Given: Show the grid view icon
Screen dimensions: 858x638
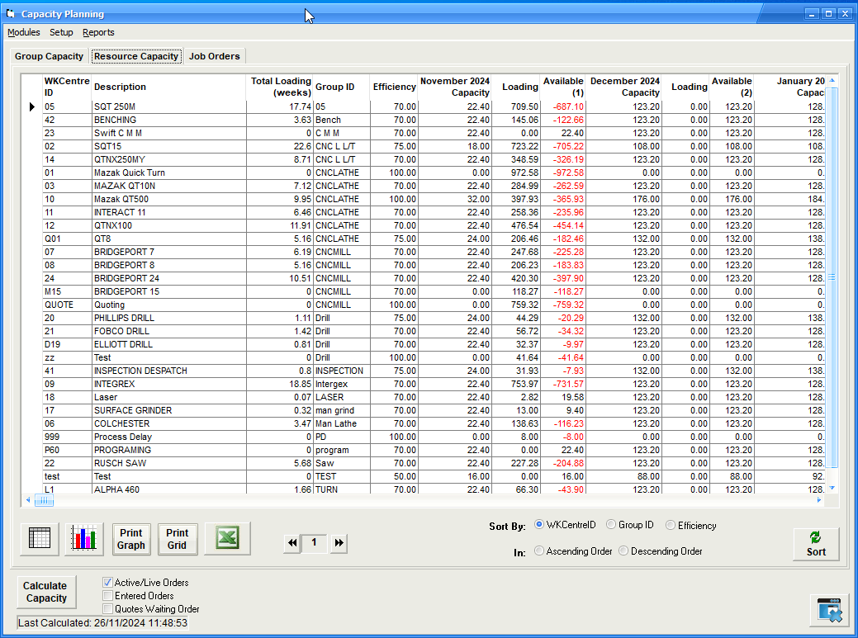Looking at the screenshot, I should click(x=40, y=539).
